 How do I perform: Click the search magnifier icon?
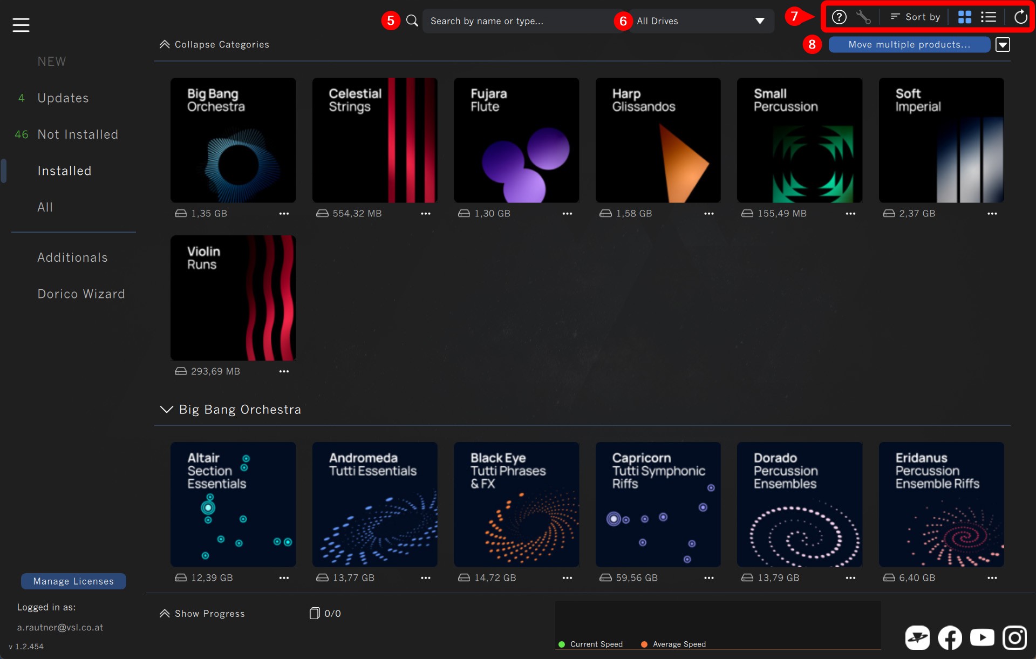(x=412, y=21)
